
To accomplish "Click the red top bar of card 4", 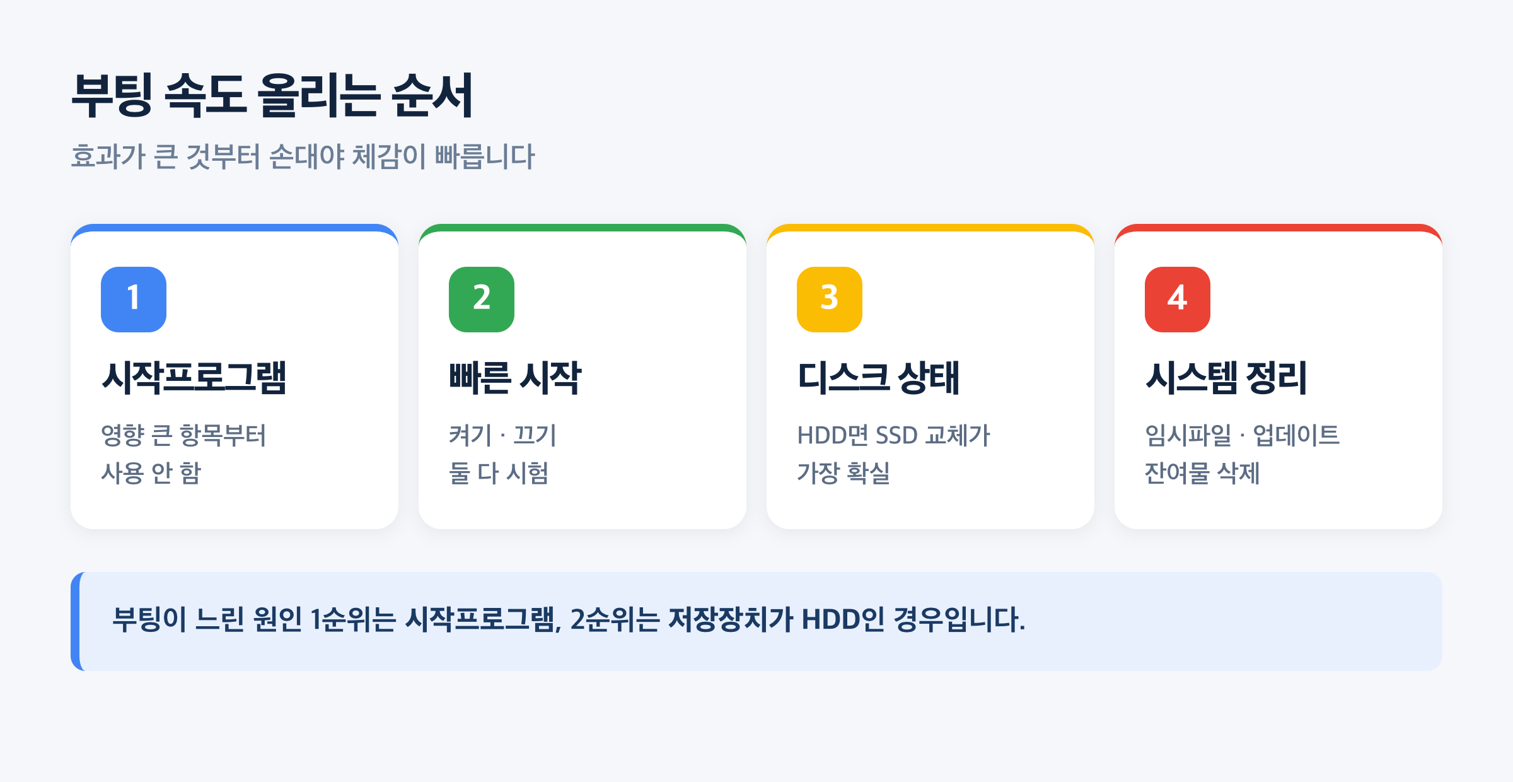I will 1278,228.
